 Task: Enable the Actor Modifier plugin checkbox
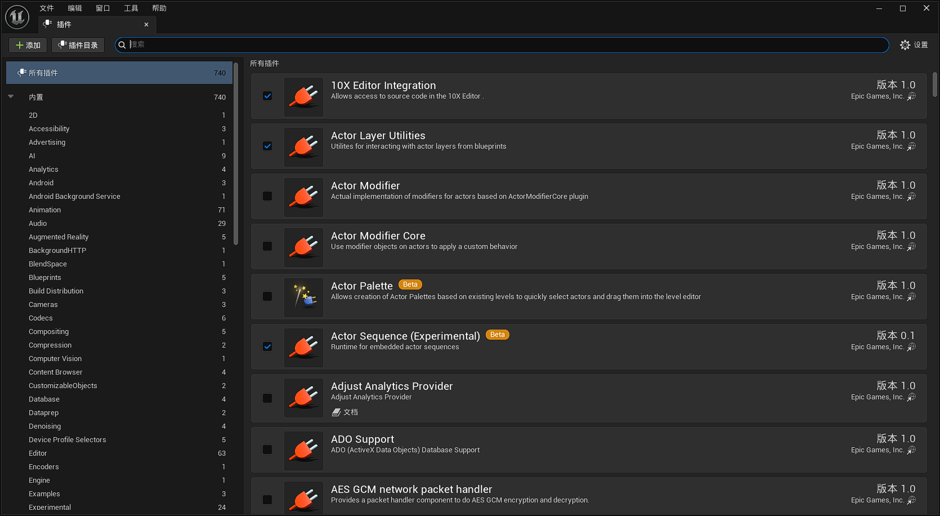[267, 196]
